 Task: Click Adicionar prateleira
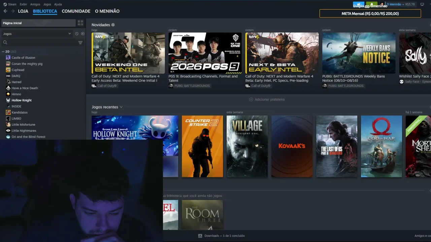click(x=267, y=99)
